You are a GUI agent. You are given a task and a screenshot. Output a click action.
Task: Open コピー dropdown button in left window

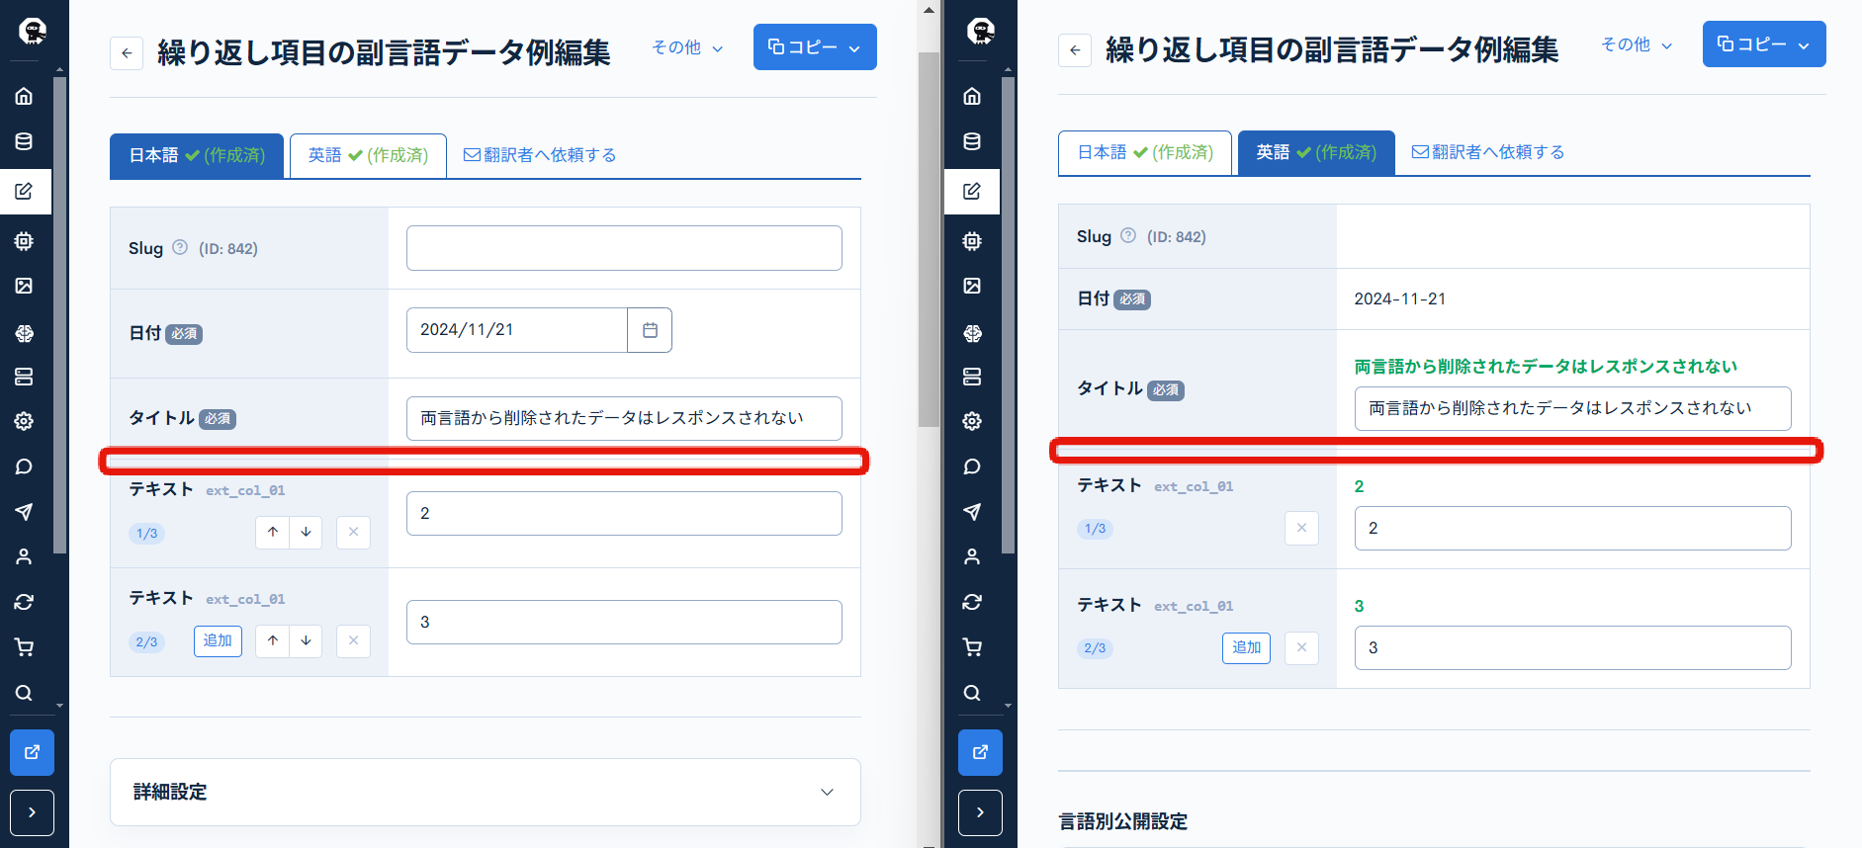click(815, 46)
